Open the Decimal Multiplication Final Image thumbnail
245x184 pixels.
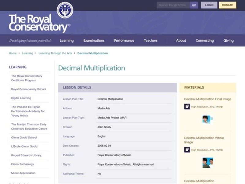(207, 119)
